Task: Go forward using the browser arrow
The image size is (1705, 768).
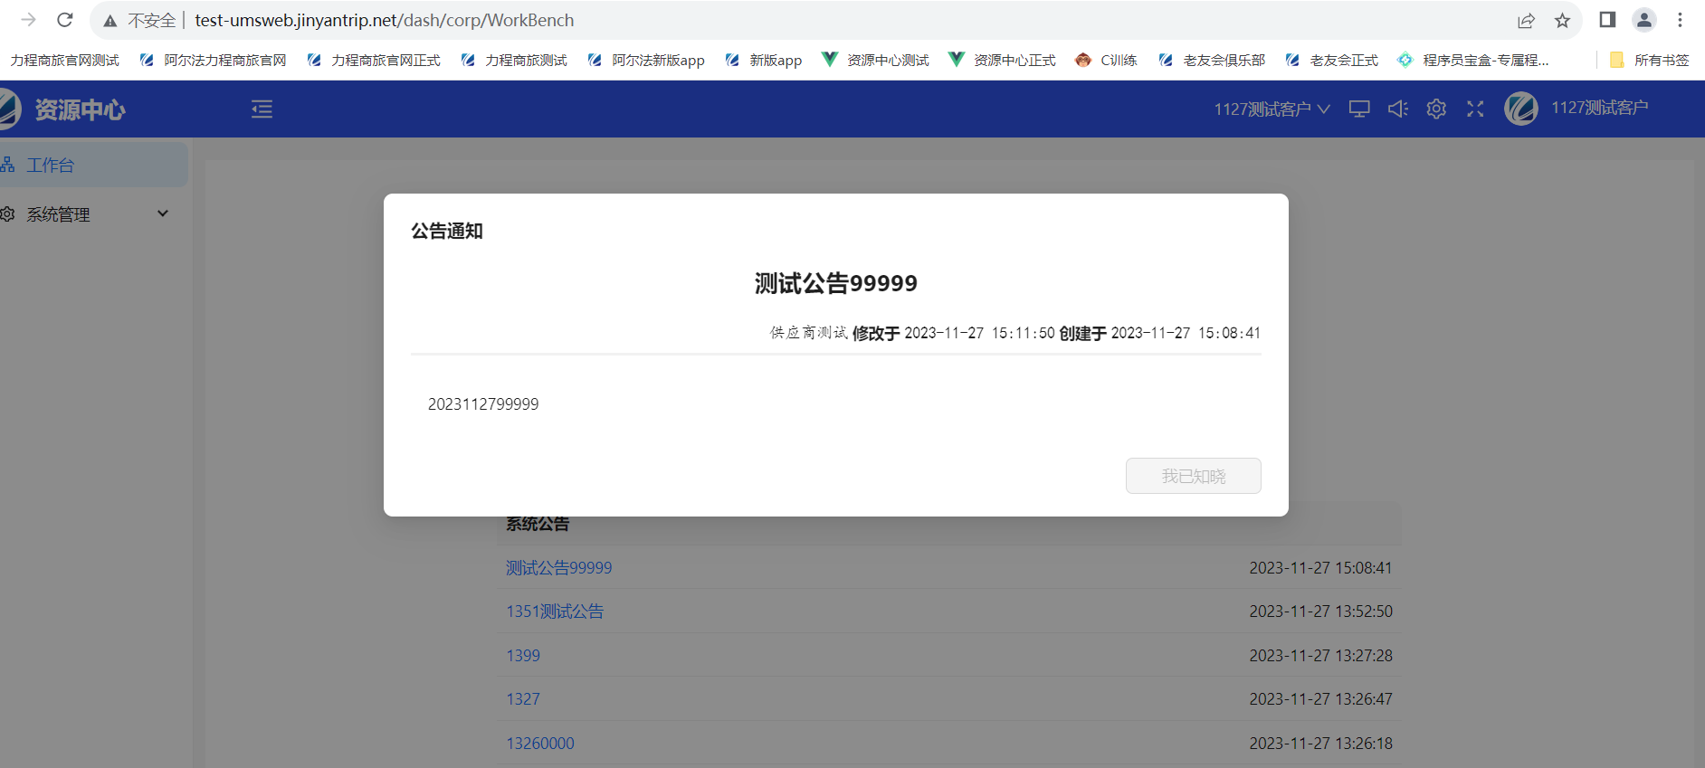Action: (x=28, y=20)
